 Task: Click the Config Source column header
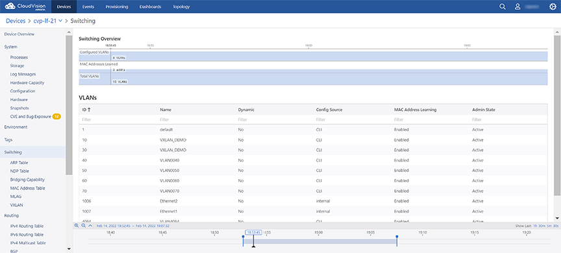(x=329, y=110)
